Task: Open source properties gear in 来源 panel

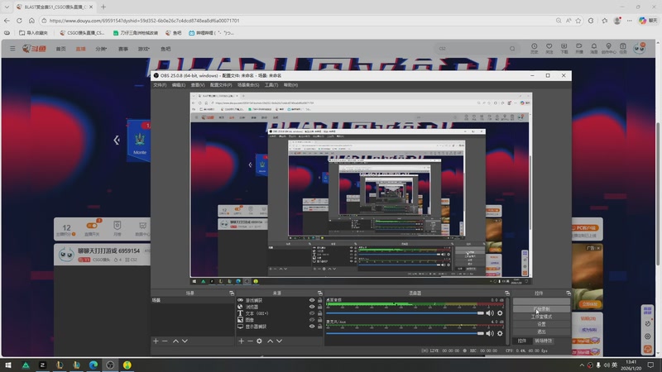Action: coord(259,341)
